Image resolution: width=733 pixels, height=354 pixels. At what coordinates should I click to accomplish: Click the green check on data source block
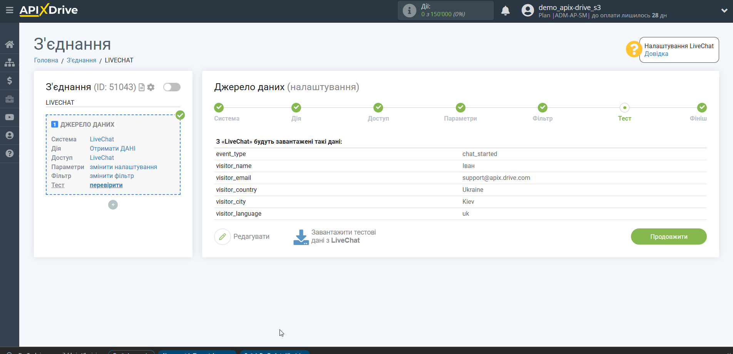[180, 115]
